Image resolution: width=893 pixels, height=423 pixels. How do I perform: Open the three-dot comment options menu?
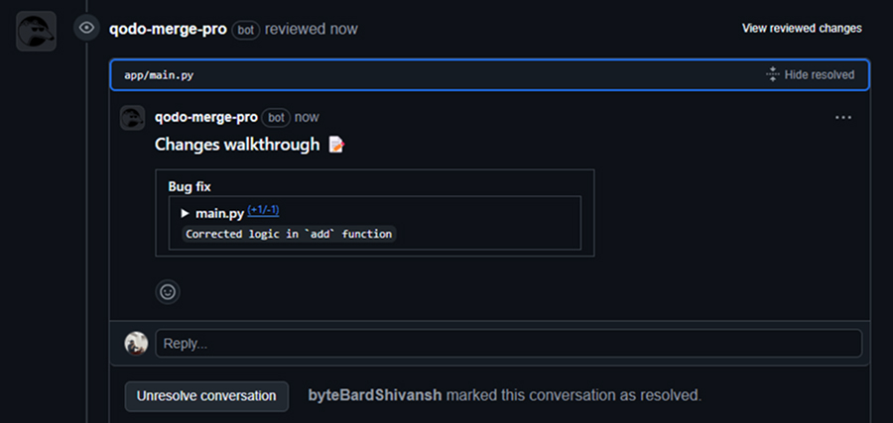click(843, 118)
